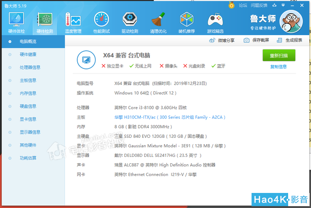
Task: Open 内存信息 sidebar section
Action: [33, 94]
